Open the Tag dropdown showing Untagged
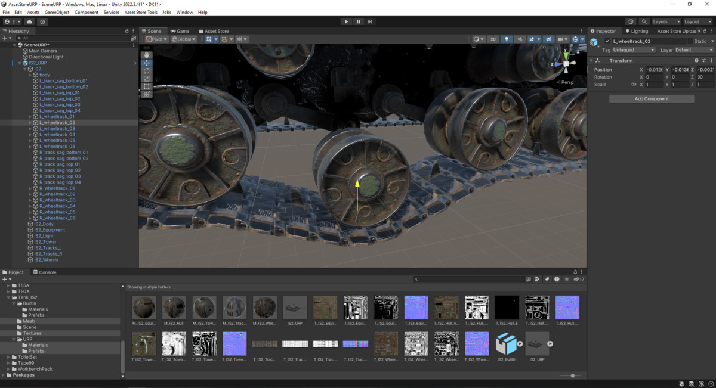Screen dimensions: 716x388 tap(634, 50)
